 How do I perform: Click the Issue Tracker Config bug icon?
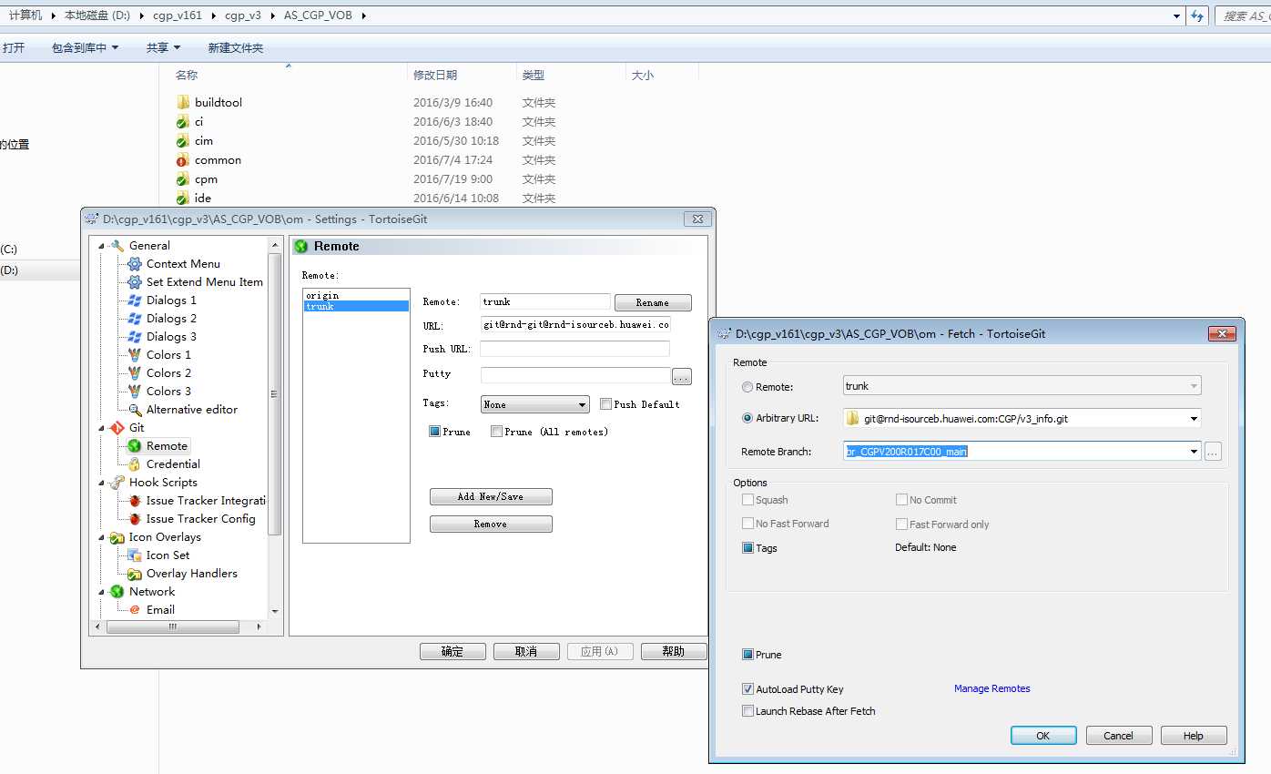tap(135, 519)
